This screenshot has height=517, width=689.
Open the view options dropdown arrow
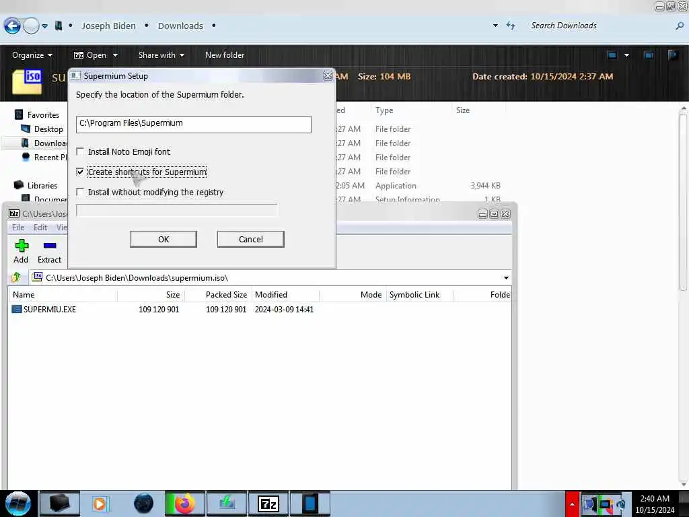pyautogui.click(x=626, y=55)
